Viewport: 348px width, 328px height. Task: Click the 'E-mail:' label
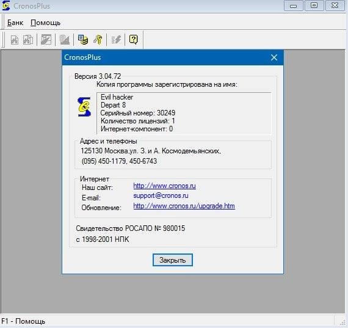(x=91, y=198)
